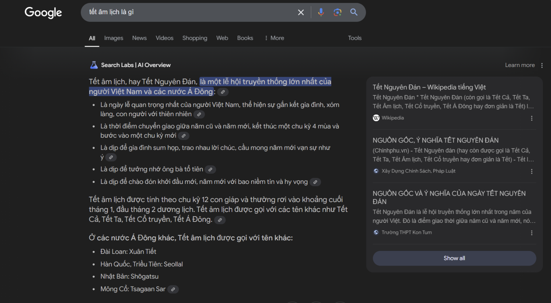Clear the search query with X icon

pyautogui.click(x=301, y=12)
